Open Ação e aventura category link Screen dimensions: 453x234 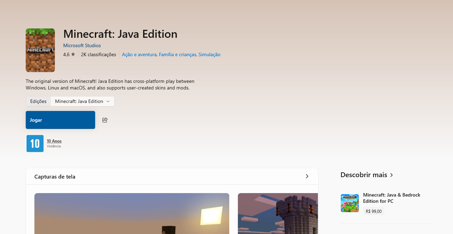click(x=139, y=54)
